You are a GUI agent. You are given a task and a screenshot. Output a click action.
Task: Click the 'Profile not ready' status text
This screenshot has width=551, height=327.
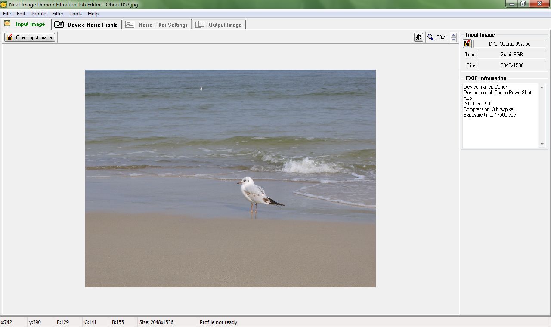tap(218, 322)
